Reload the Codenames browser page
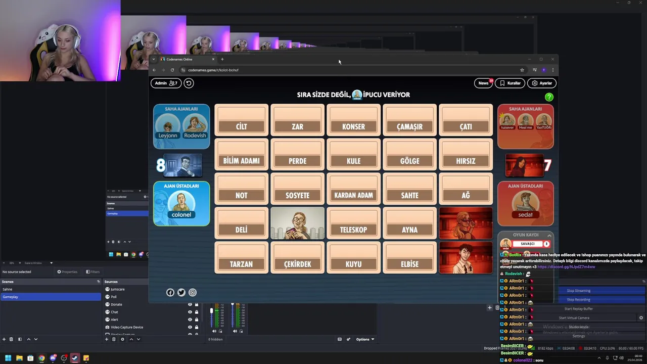 pos(172,70)
